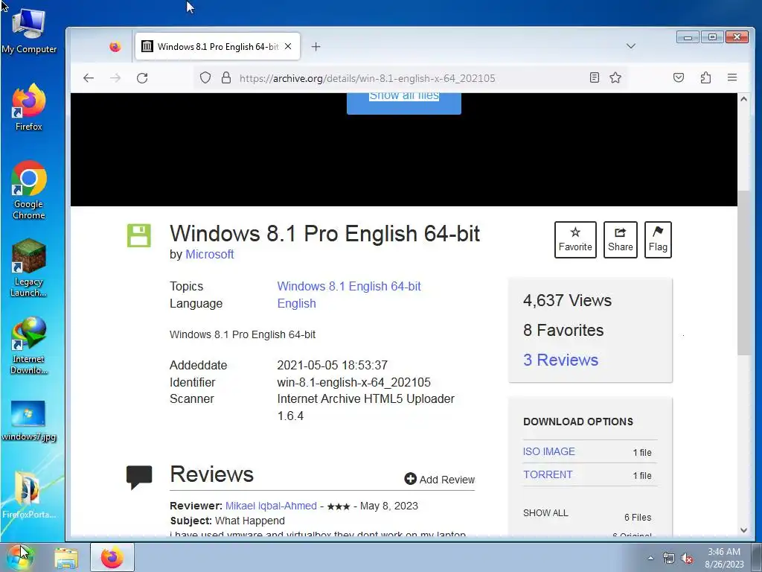Click the Reviews speech bubble icon
762x572 pixels.
tap(139, 477)
